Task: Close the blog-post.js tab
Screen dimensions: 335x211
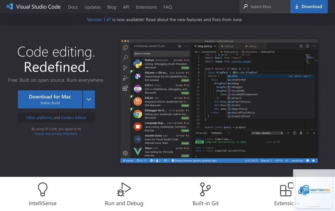Action: (215, 46)
